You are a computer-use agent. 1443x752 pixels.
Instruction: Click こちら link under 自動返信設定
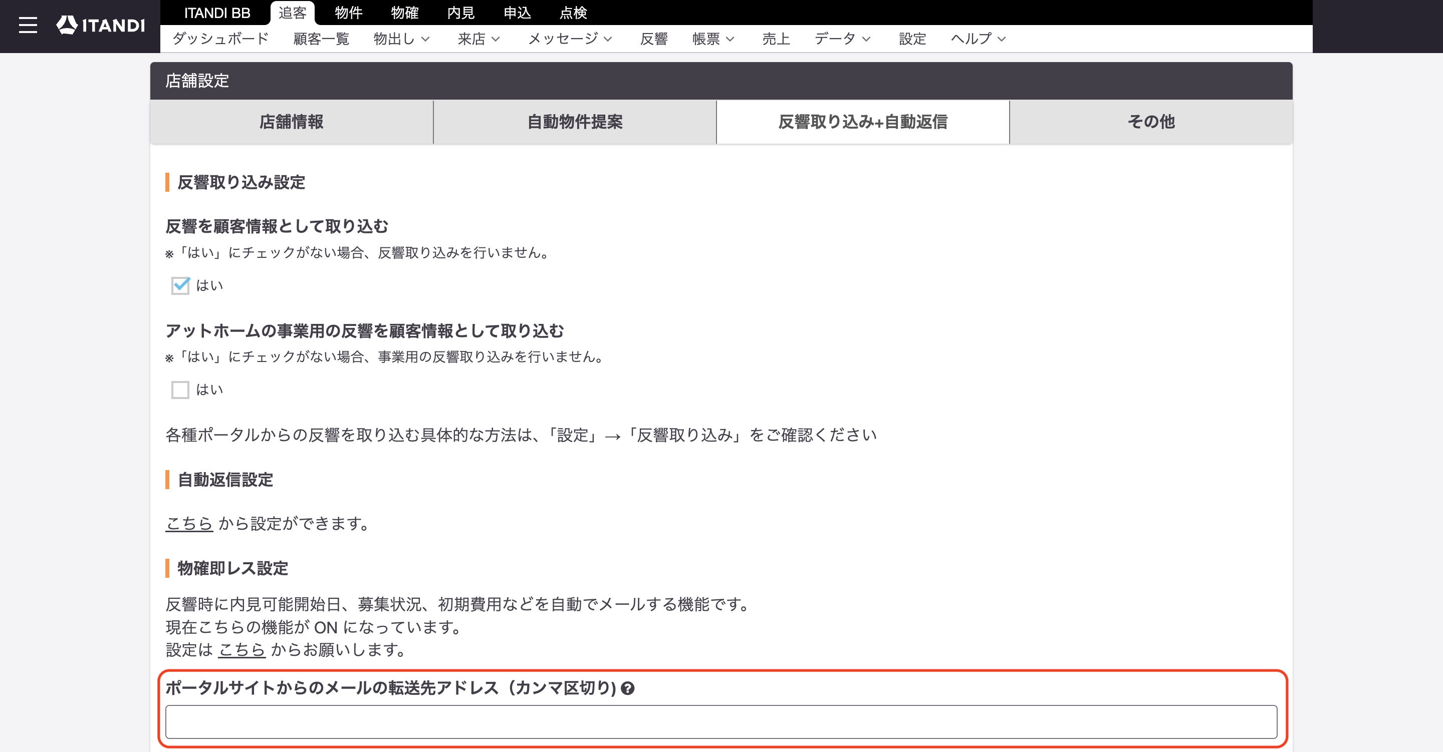pos(189,524)
